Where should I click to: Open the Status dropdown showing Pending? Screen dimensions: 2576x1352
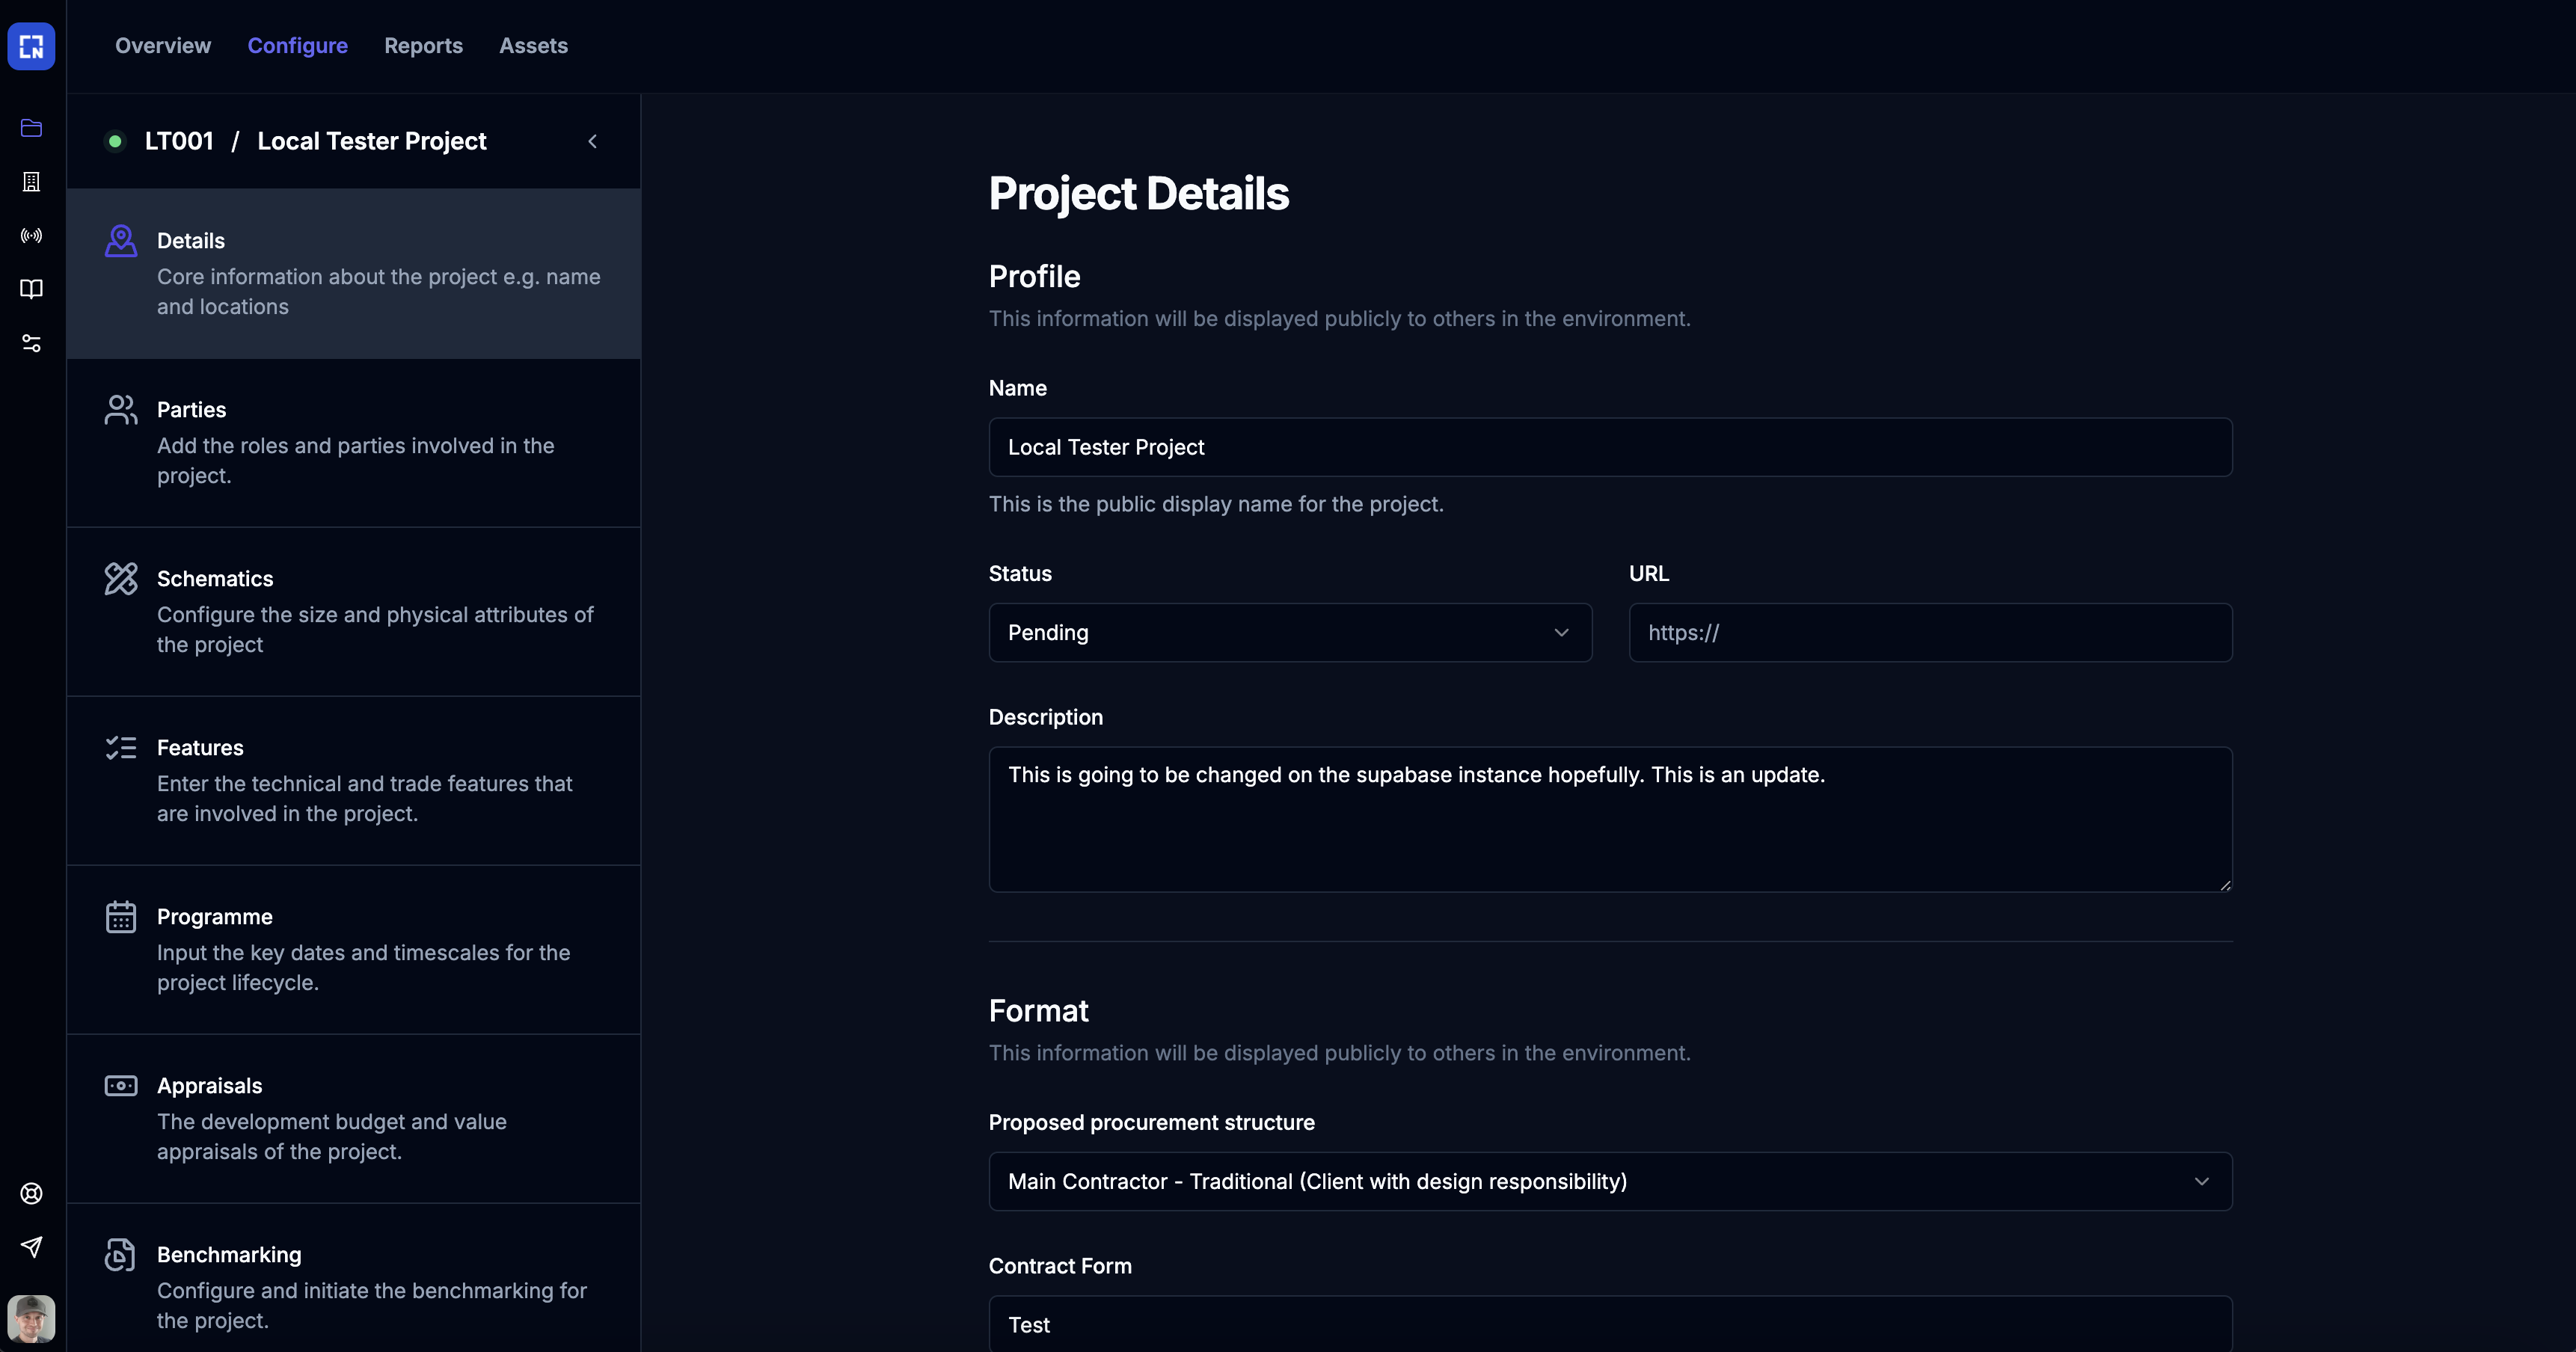tap(1289, 632)
